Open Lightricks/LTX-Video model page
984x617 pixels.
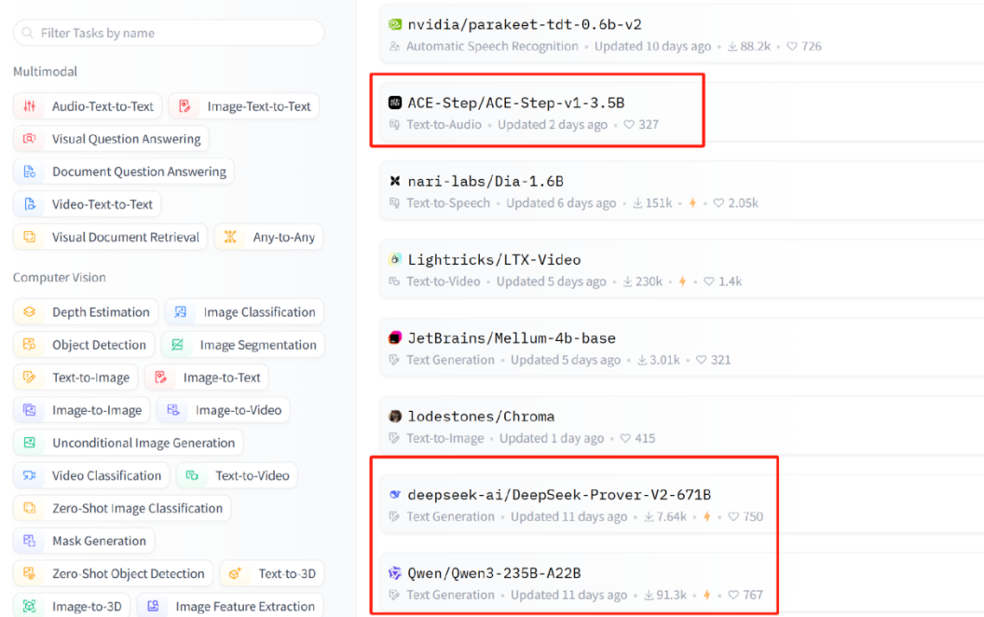tap(495, 260)
